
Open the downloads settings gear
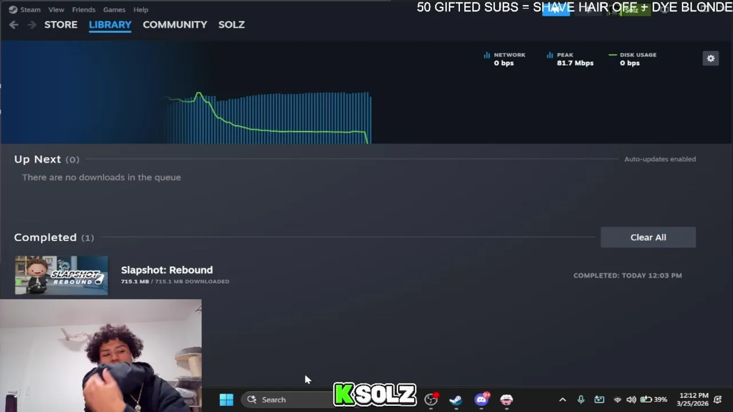tap(711, 58)
